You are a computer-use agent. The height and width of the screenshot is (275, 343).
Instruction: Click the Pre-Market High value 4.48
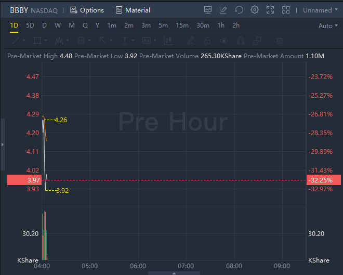(x=66, y=56)
